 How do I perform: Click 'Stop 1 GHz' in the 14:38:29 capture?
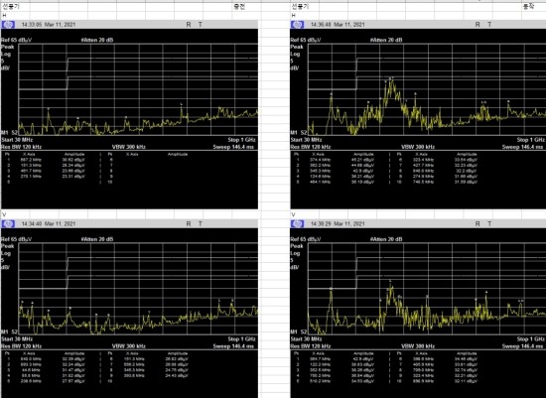(x=531, y=338)
